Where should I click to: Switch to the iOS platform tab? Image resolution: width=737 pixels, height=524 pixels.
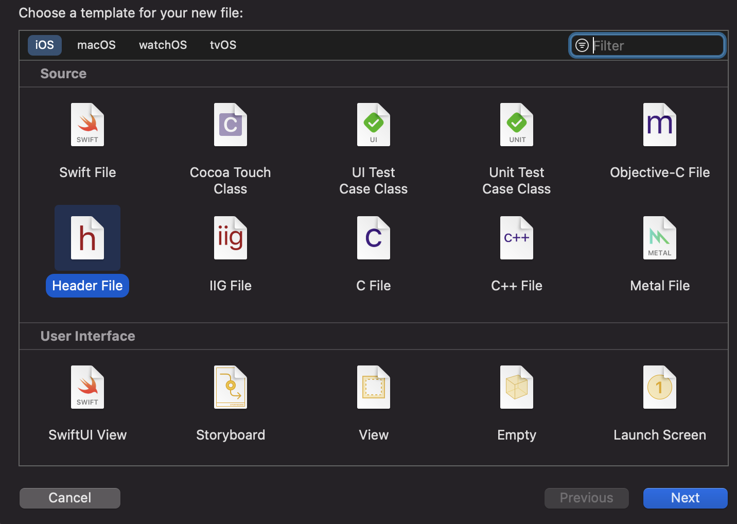45,45
